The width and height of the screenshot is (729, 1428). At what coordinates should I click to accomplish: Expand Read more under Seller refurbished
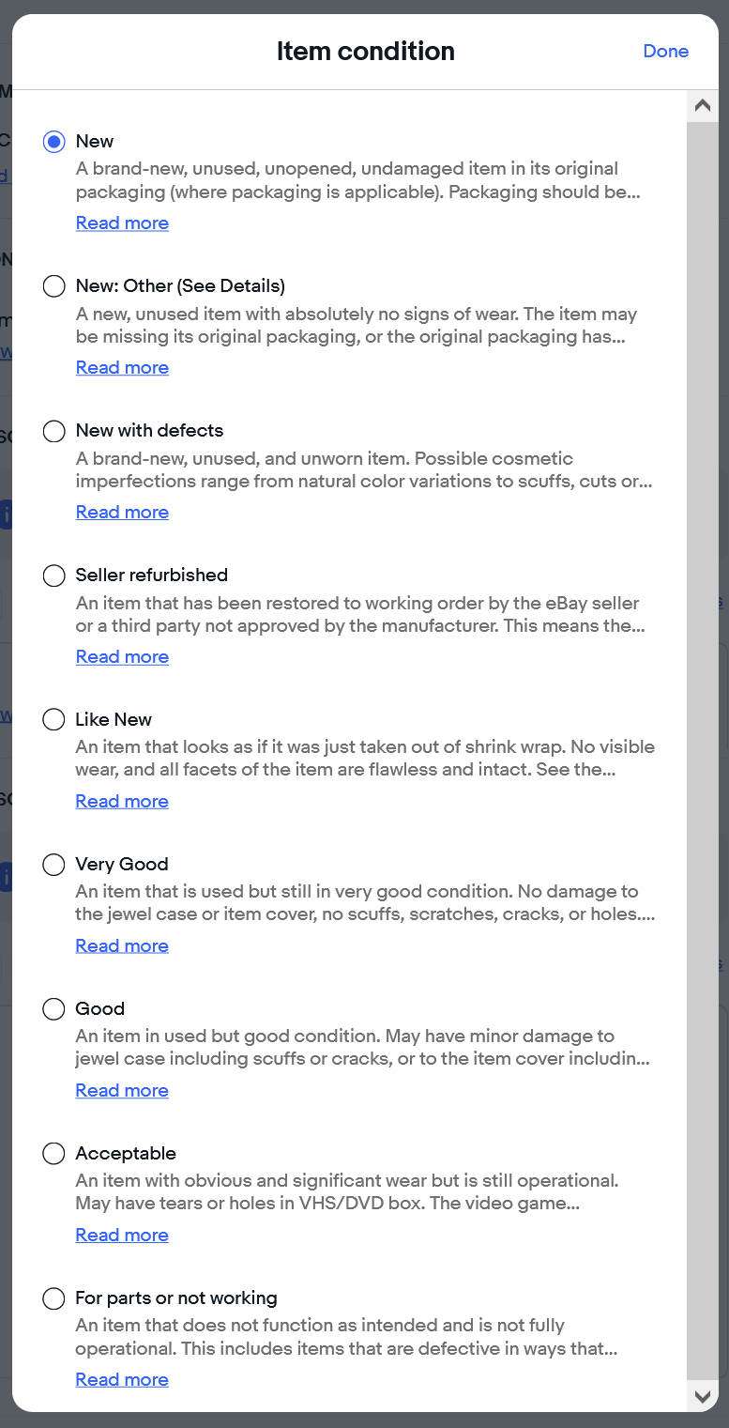pyautogui.click(x=122, y=656)
